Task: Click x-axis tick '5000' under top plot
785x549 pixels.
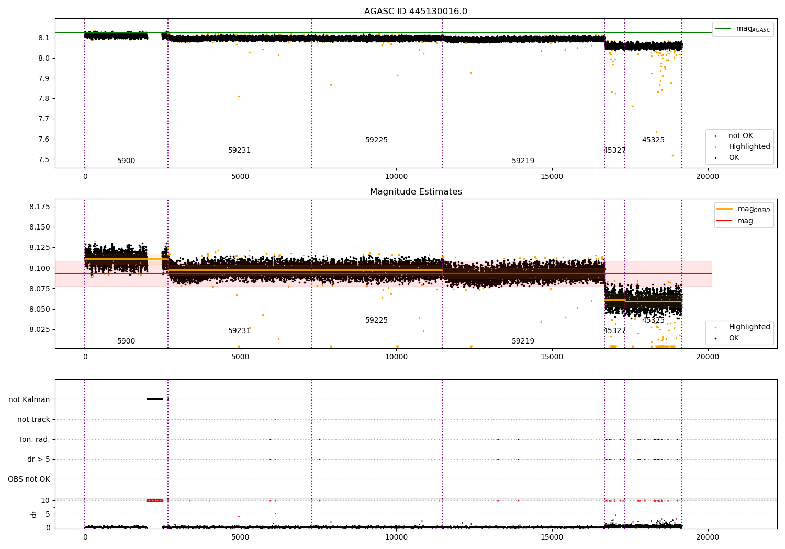Action: (240, 177)
